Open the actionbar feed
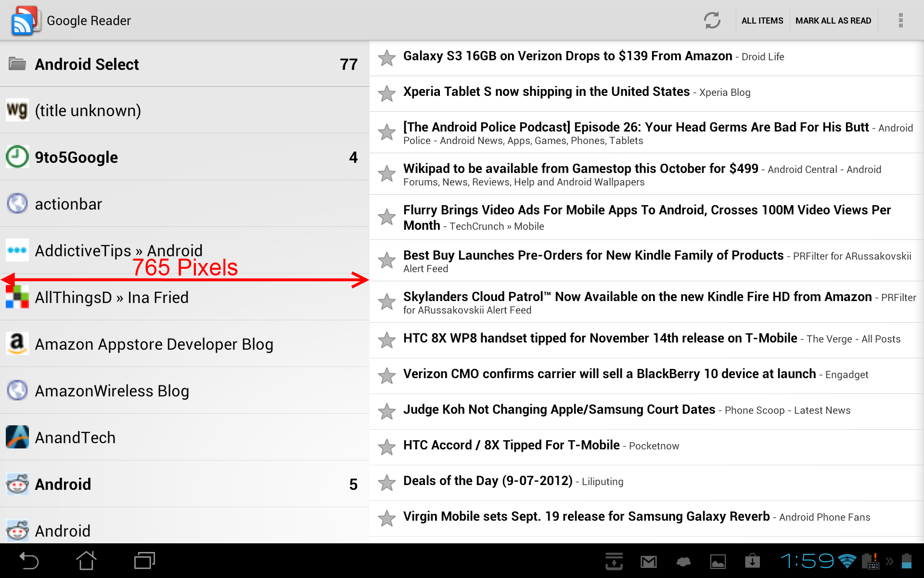Image resolution: width=924 pixels, height=578 pixels. tap(185, 204)
